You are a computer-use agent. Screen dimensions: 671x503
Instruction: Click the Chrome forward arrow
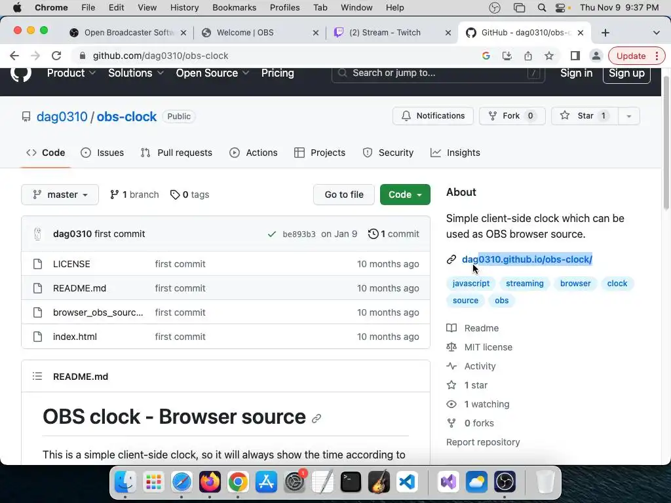click(x=35, y=56)
